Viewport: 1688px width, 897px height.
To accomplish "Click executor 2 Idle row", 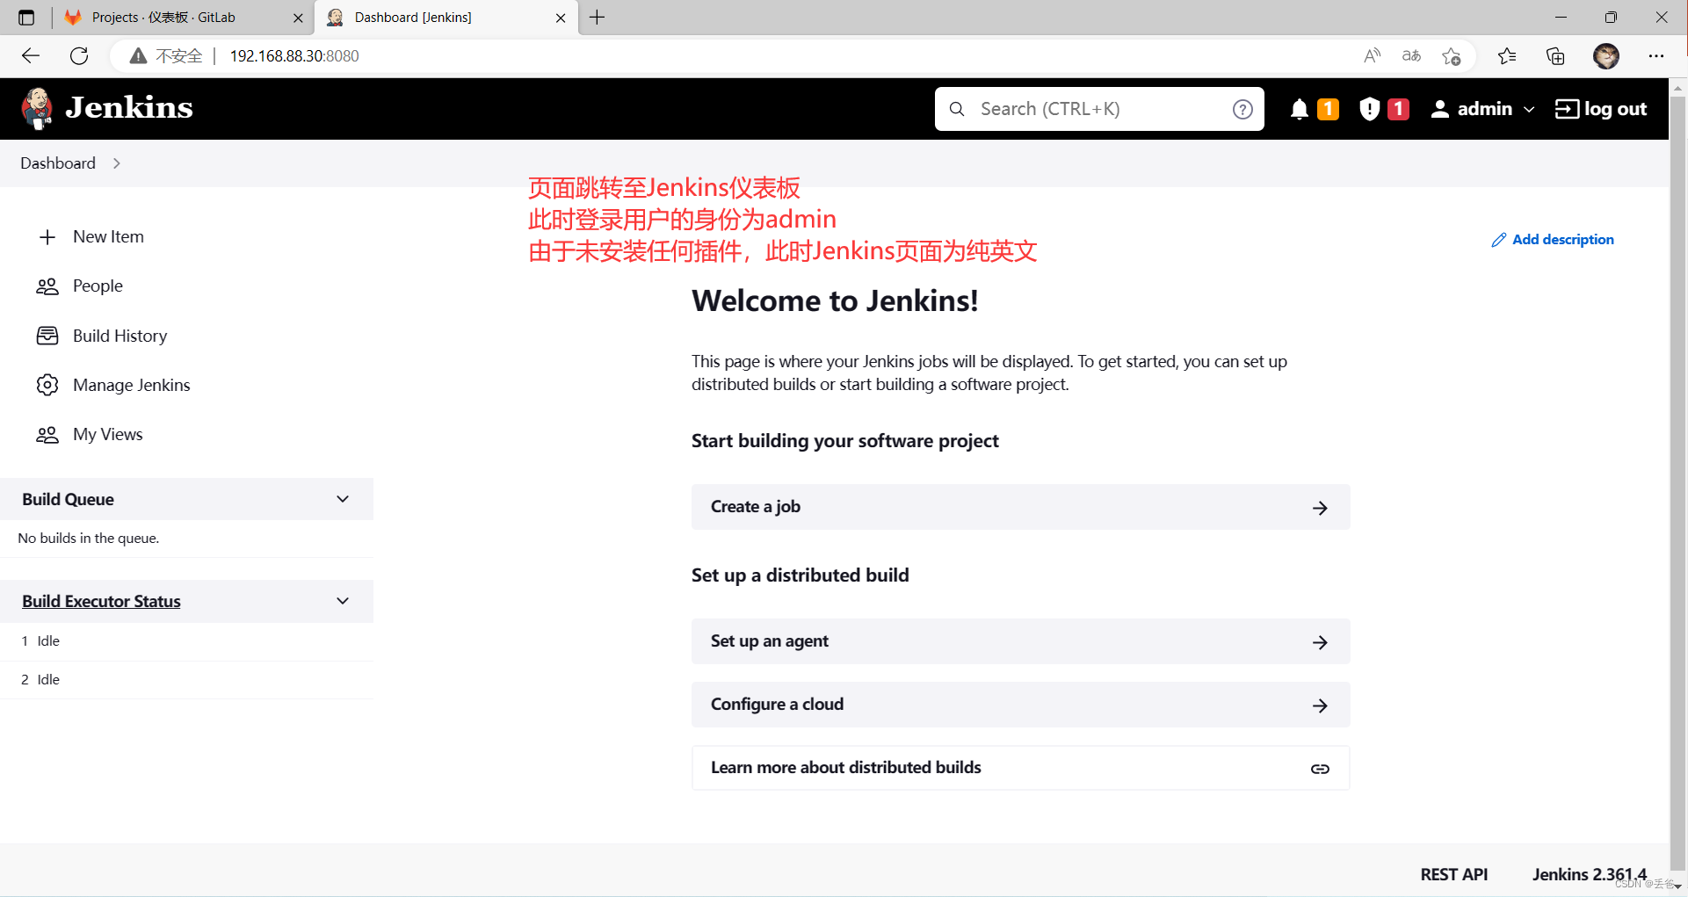I will click(x=186, y=680).
